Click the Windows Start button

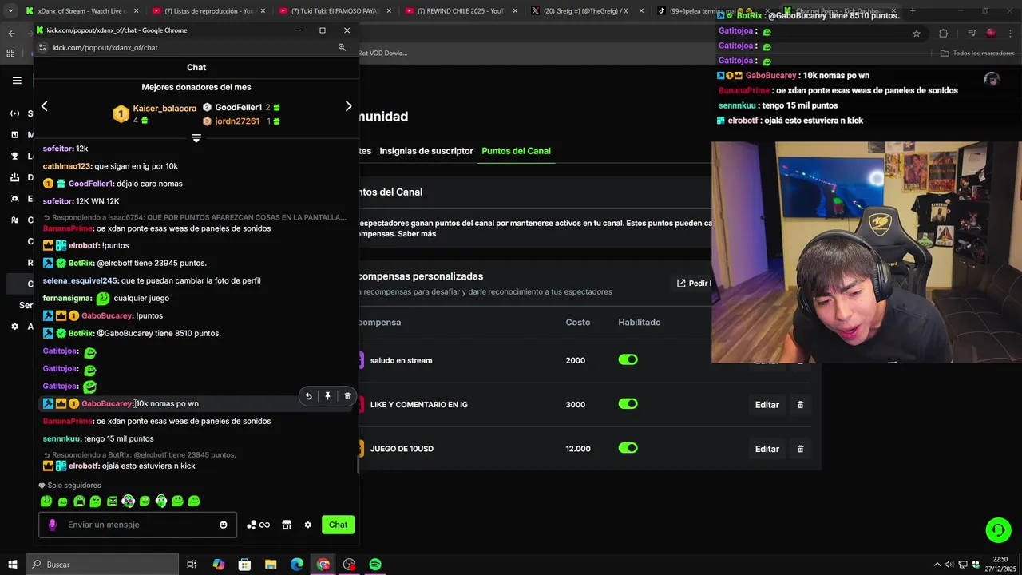(13, 565)
